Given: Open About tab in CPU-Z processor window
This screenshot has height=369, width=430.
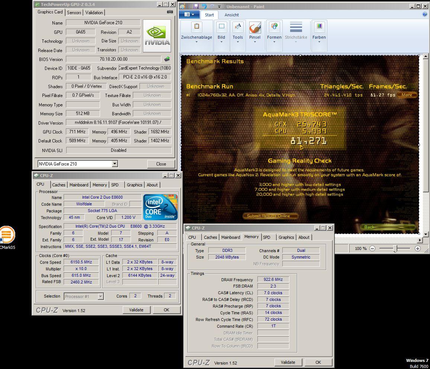Looking at the screenshot, I should pos(152,185).
